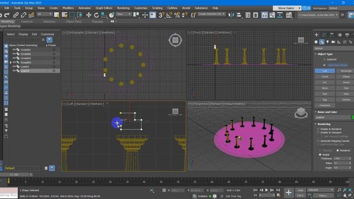Choose the Rectangular Selection Region icon
This screenshot has width=354, height=199.
(72, 15)
